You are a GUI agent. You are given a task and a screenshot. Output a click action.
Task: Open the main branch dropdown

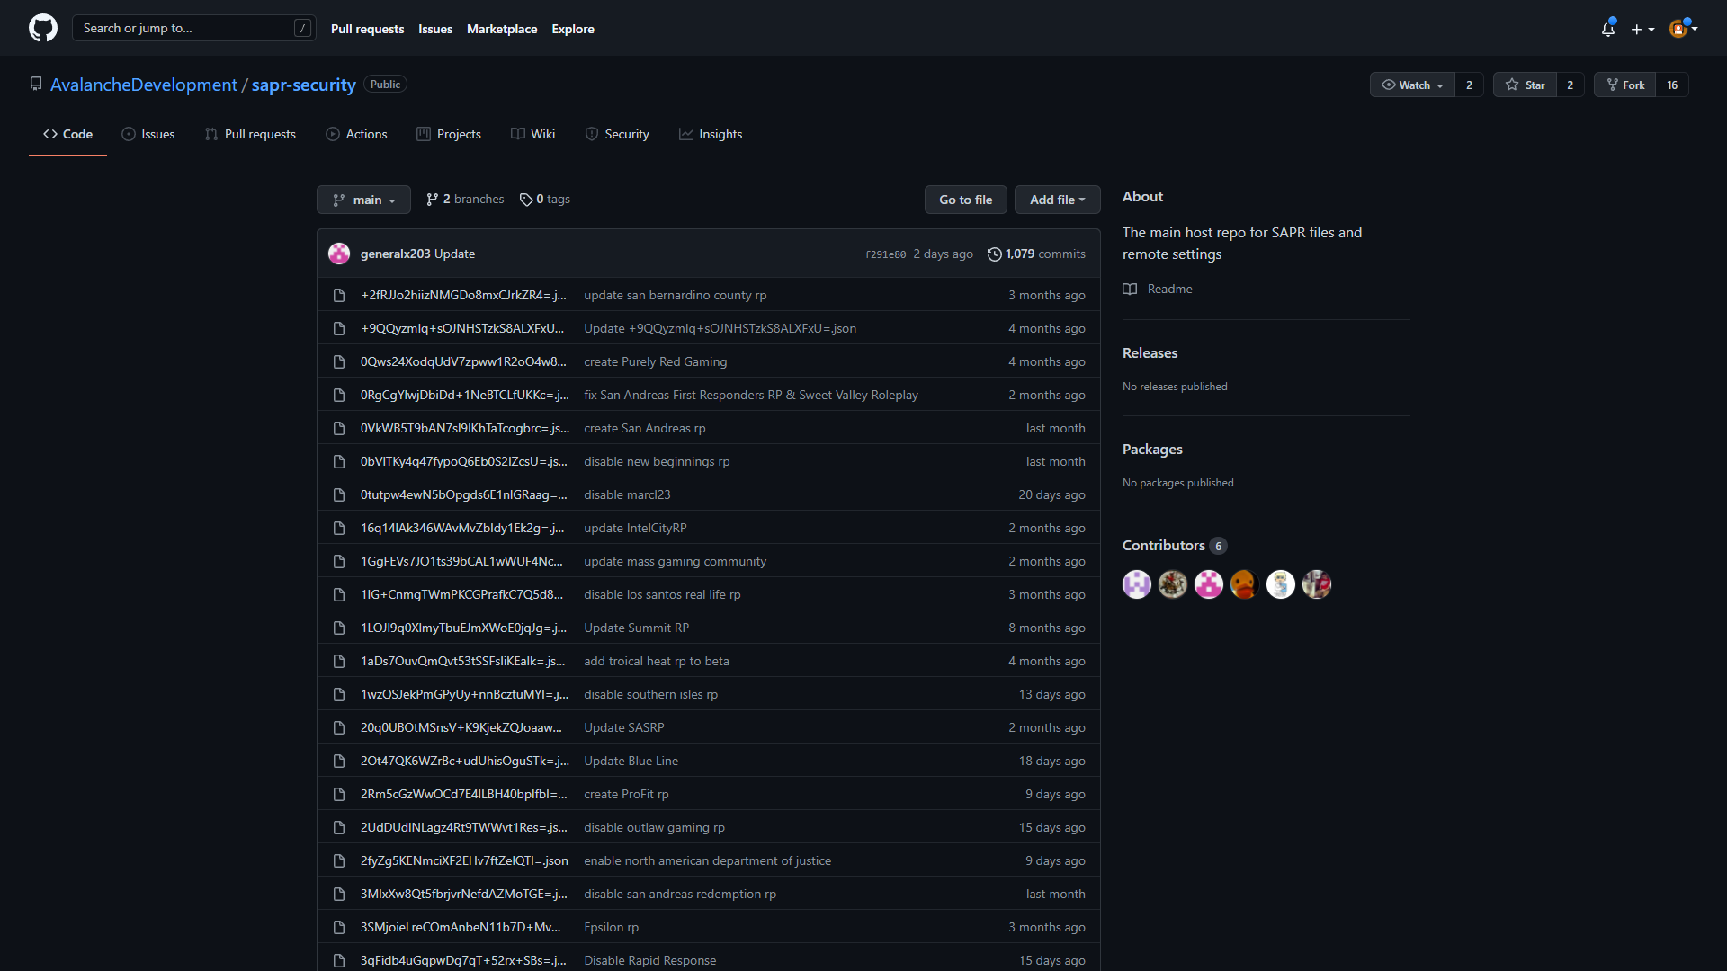[363, 200]
